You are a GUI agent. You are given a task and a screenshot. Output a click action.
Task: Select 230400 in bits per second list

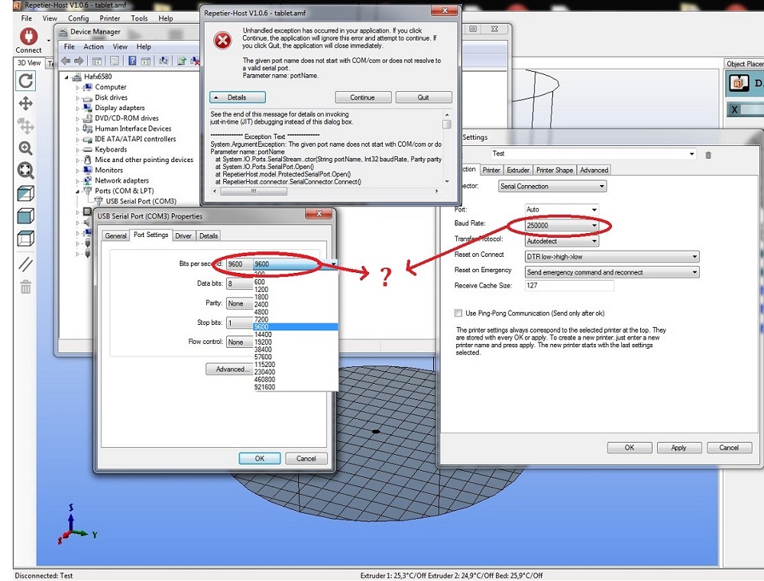295,372
